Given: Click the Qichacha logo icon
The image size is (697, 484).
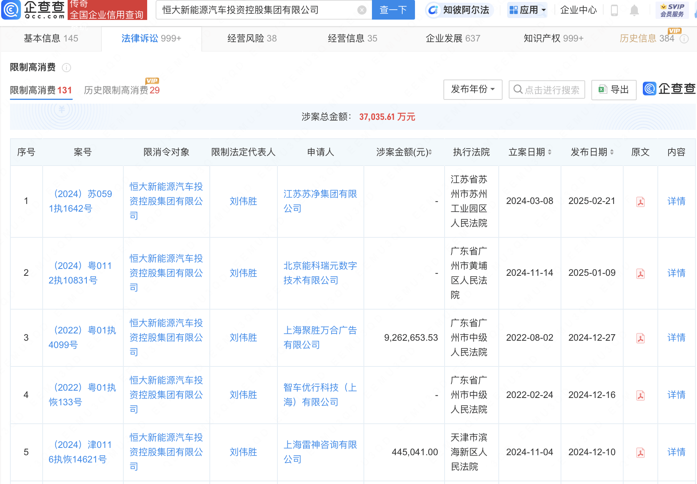Looking at the screenshot, I should (x=11, y=10).
